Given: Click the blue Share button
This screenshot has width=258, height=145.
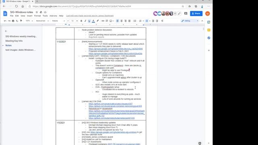Looking at the screenshot, I should (196, 13).
